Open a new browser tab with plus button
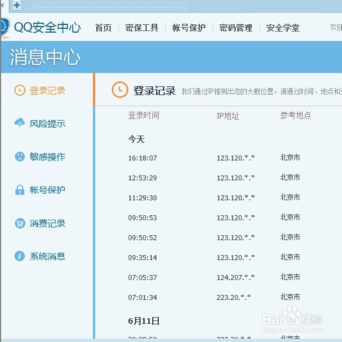The width and height of the screenshot is (342, 342). pos(17,6)
